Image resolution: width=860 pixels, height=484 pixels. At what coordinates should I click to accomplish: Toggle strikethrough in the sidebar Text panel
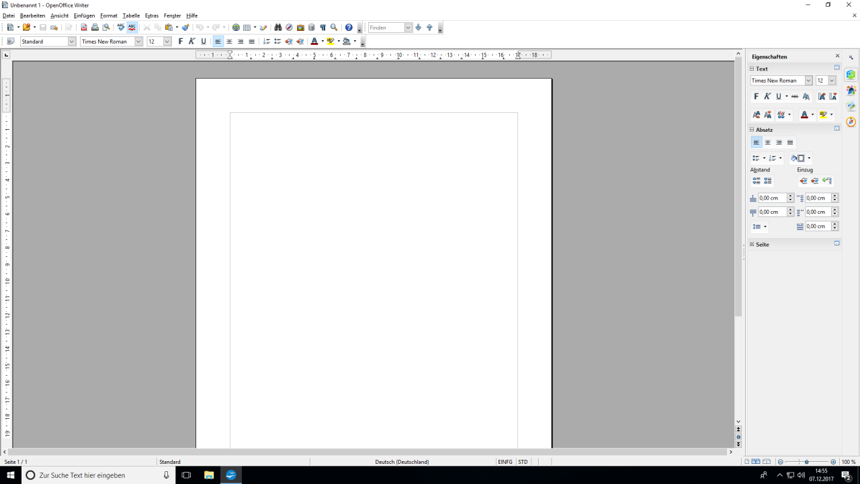(x=795, y=96)
